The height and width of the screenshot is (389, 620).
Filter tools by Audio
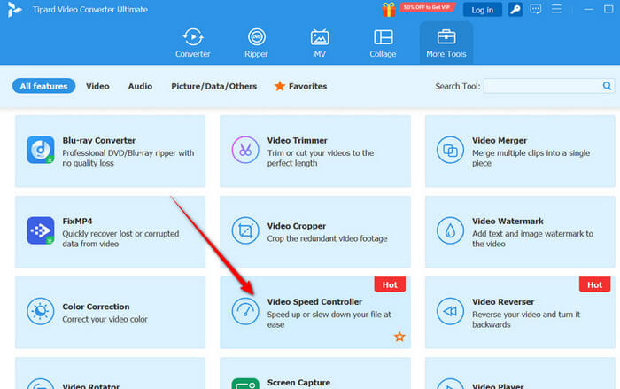pos(140,86)
